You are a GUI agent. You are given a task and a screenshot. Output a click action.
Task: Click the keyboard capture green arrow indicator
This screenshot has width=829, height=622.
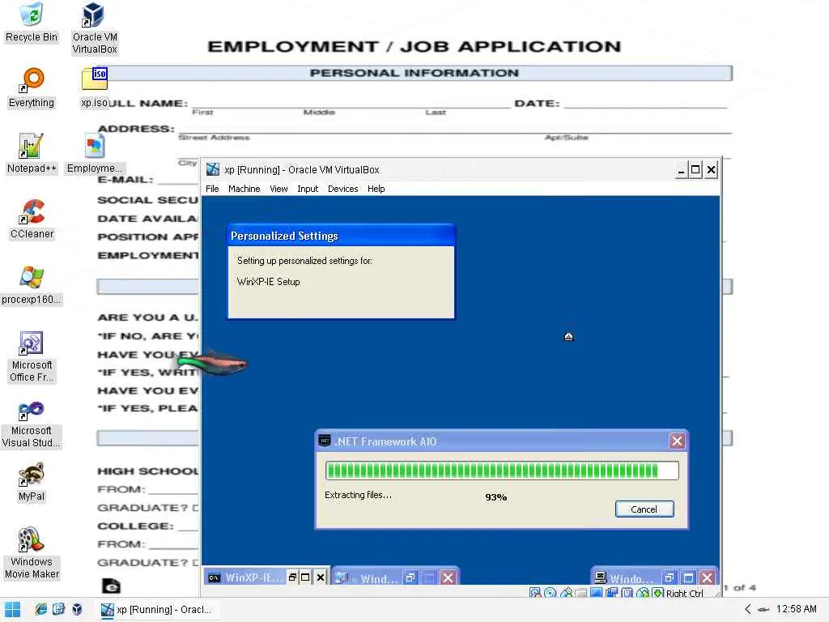[657, 593]
